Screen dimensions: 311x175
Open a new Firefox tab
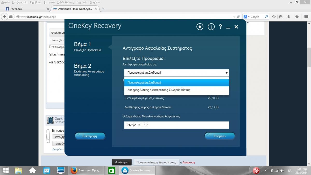pos(103,9)
